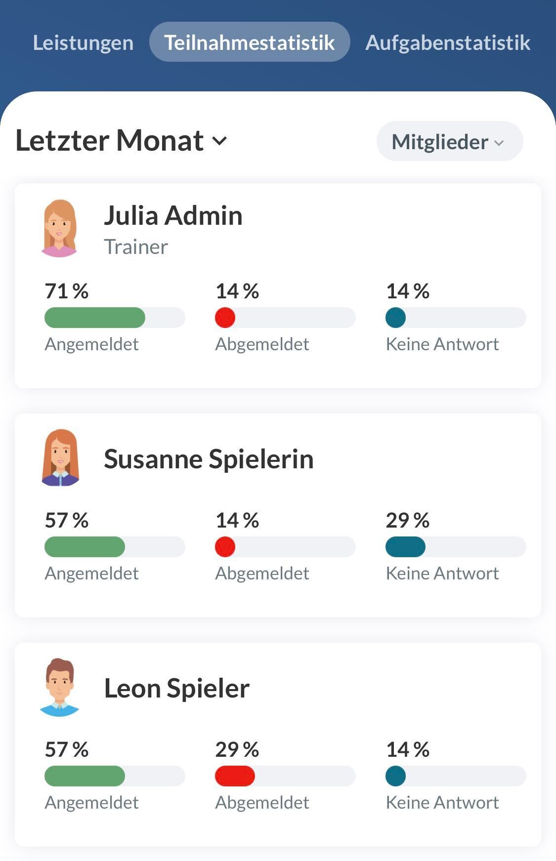This screenshot has height=861, width=556.
Task: Open Susanne Spielerin's name link
Action: [209, 459]
